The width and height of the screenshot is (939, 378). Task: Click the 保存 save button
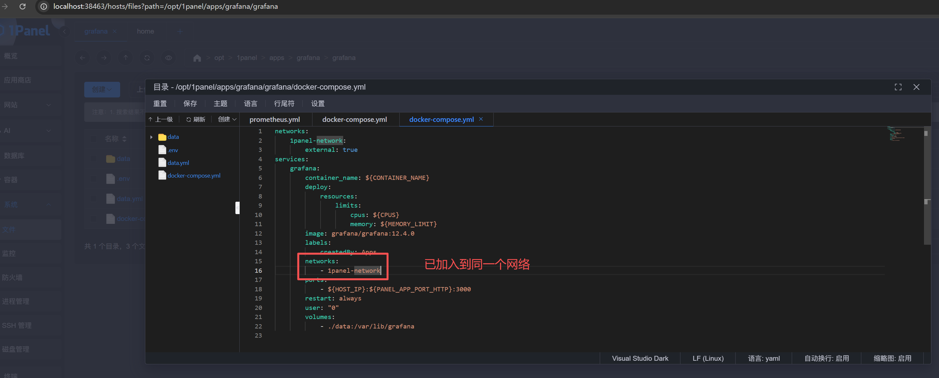click(x=190, y=104)
